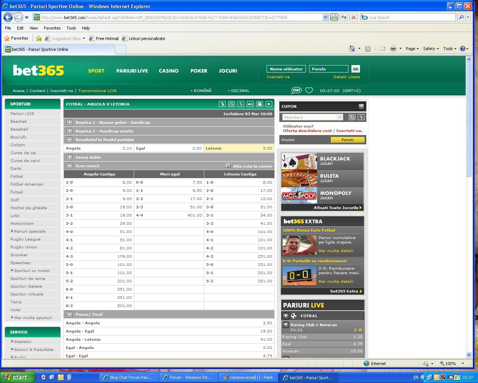
Task: Click the IE Home icon
Action: [352, 49]
